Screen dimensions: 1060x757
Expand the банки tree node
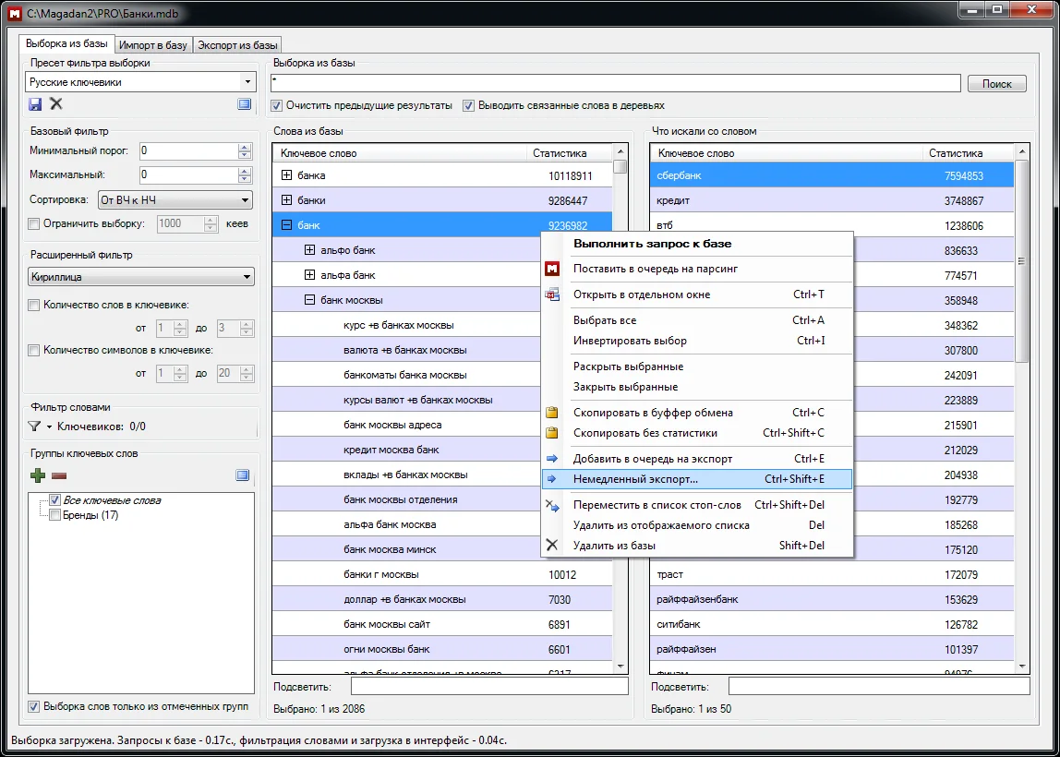pos(286,200)
